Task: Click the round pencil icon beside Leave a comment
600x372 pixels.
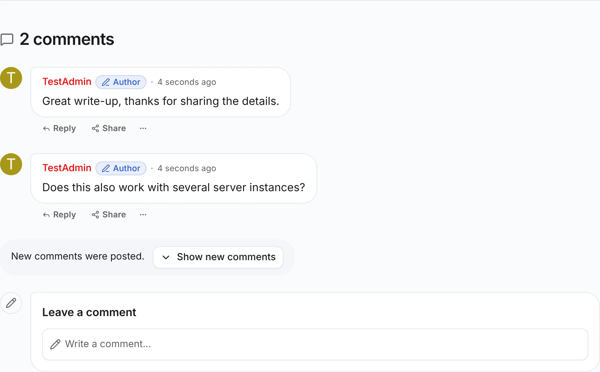Action: coord(11,303)
